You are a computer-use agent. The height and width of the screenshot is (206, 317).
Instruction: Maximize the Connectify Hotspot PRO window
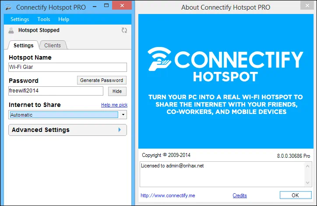(106, 5)
